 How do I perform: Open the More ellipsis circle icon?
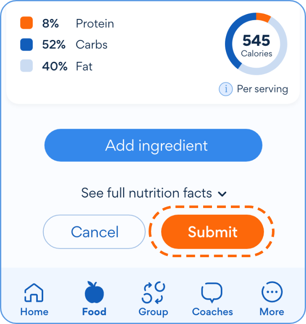pyautogui.click(x=272, y=292)
